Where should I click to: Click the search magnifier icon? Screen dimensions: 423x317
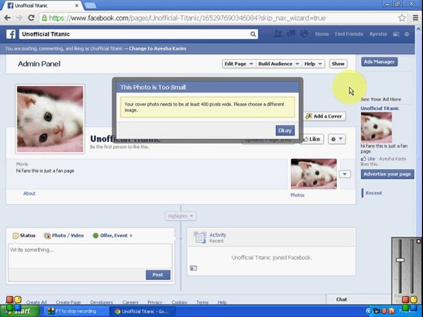(253, 34)
